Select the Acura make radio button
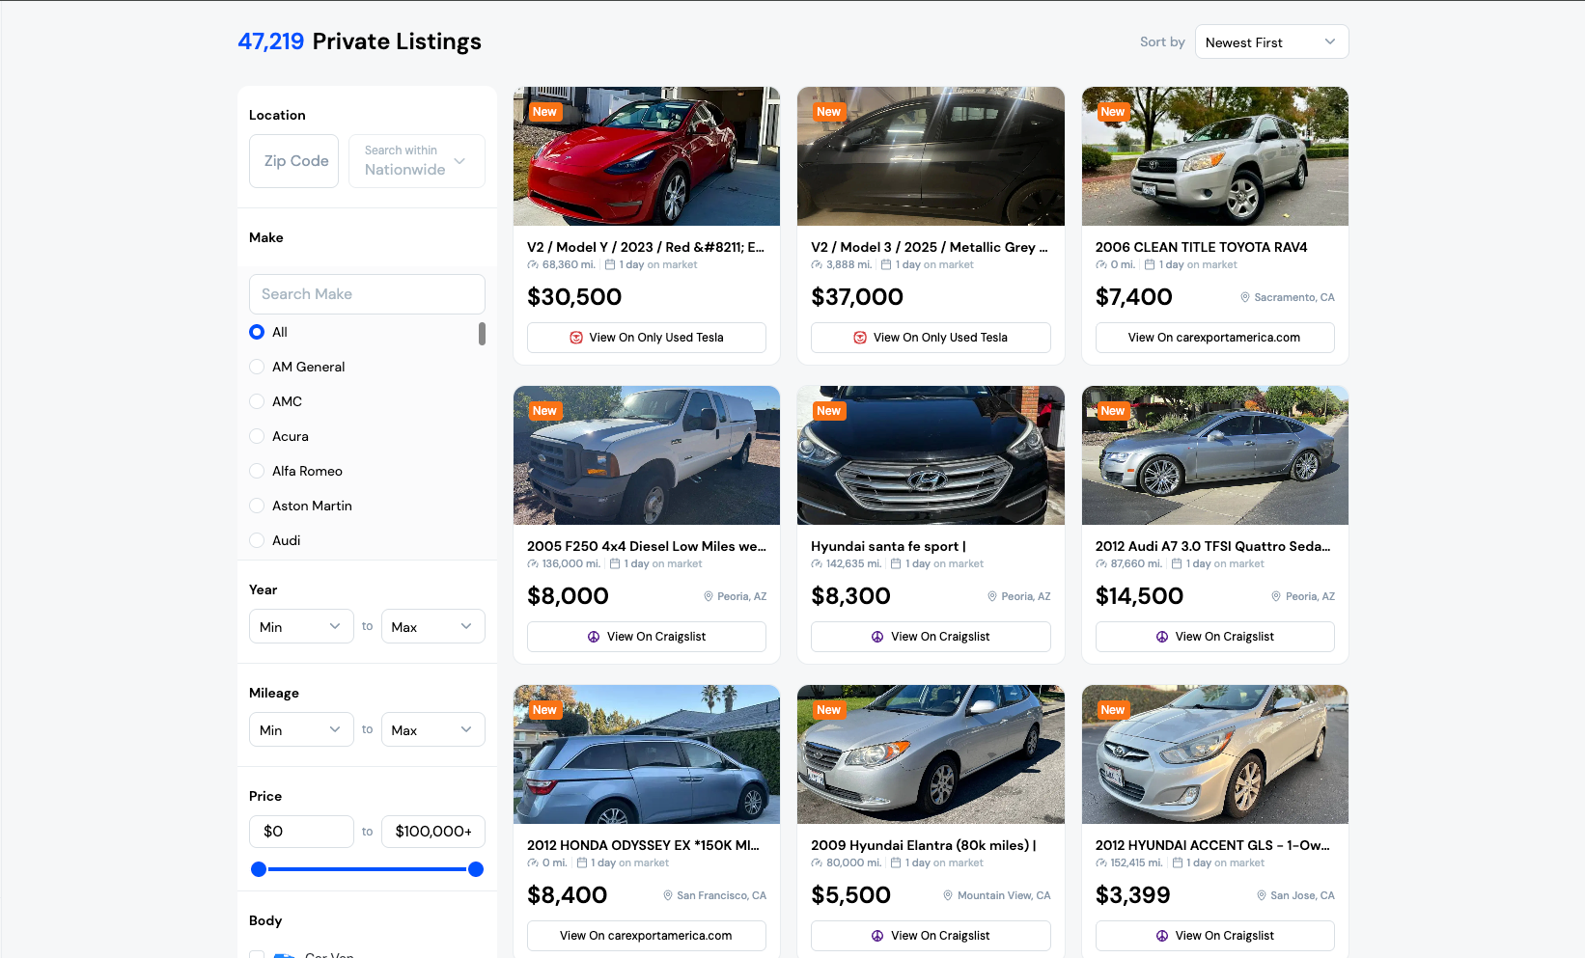 pos(257,436)
